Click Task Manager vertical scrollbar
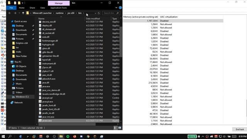 (x=246, y=108)
